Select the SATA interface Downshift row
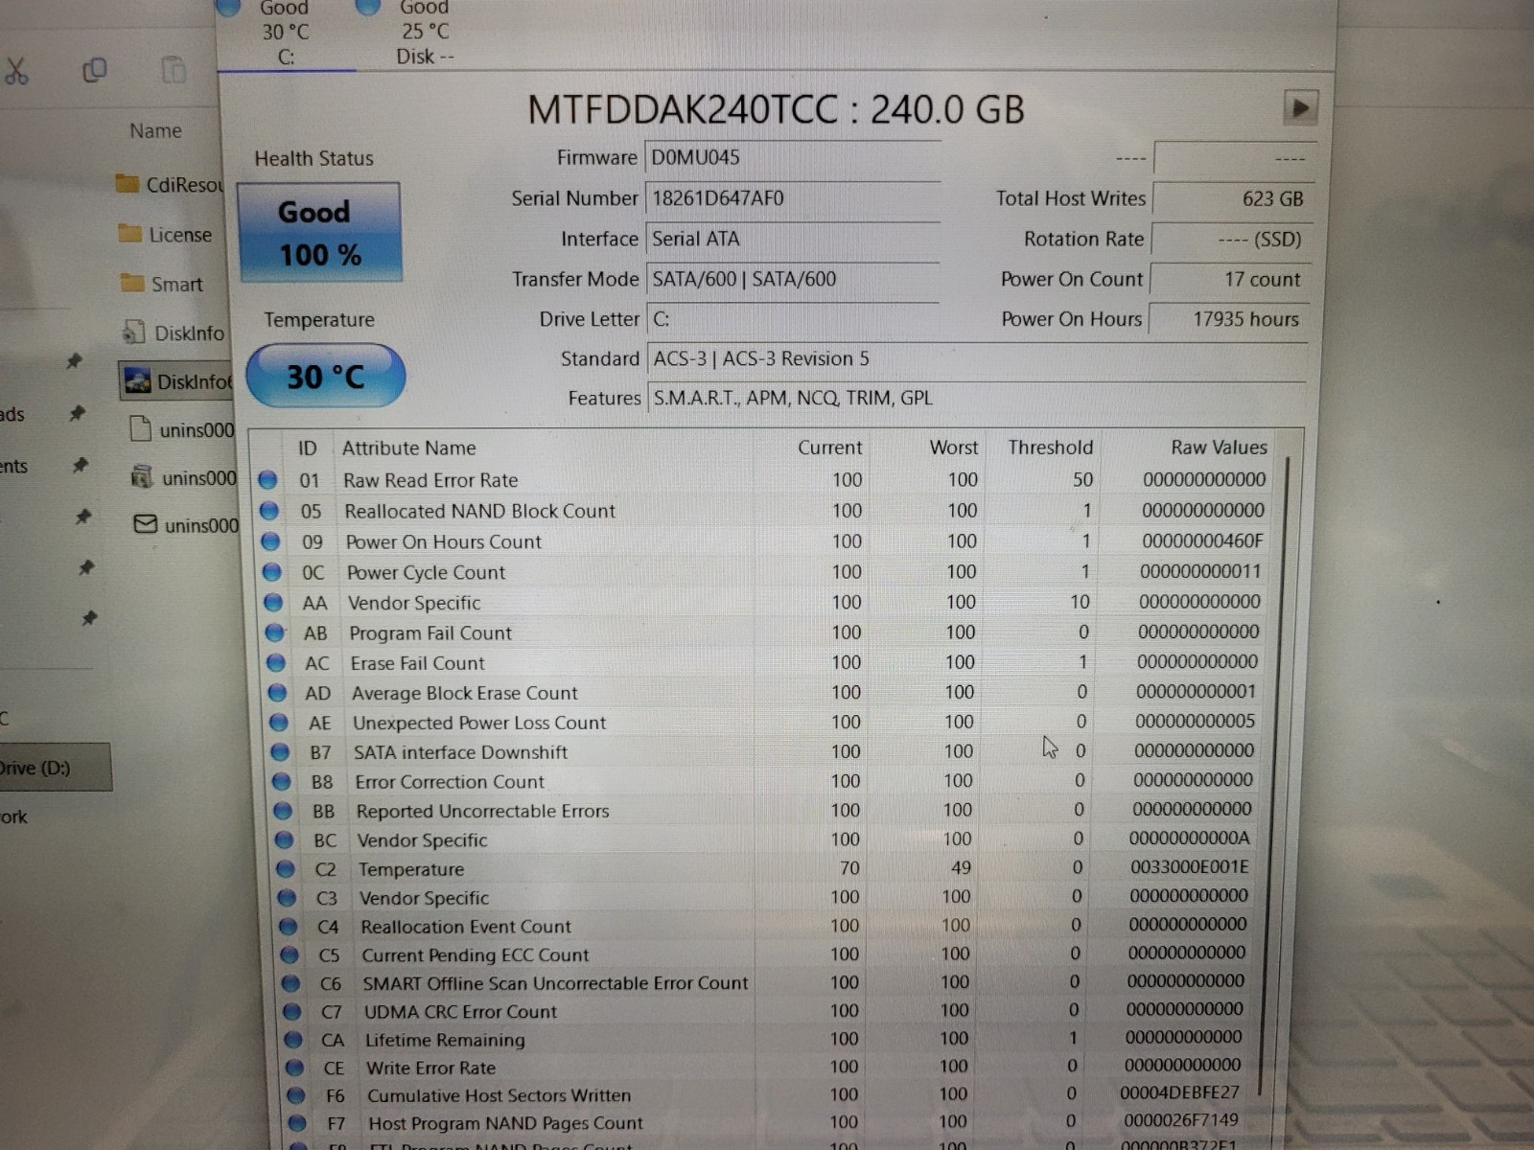1534x1150 pixels. (765, 751)
